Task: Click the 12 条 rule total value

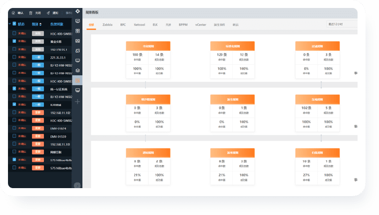Action: coord(244,55)
